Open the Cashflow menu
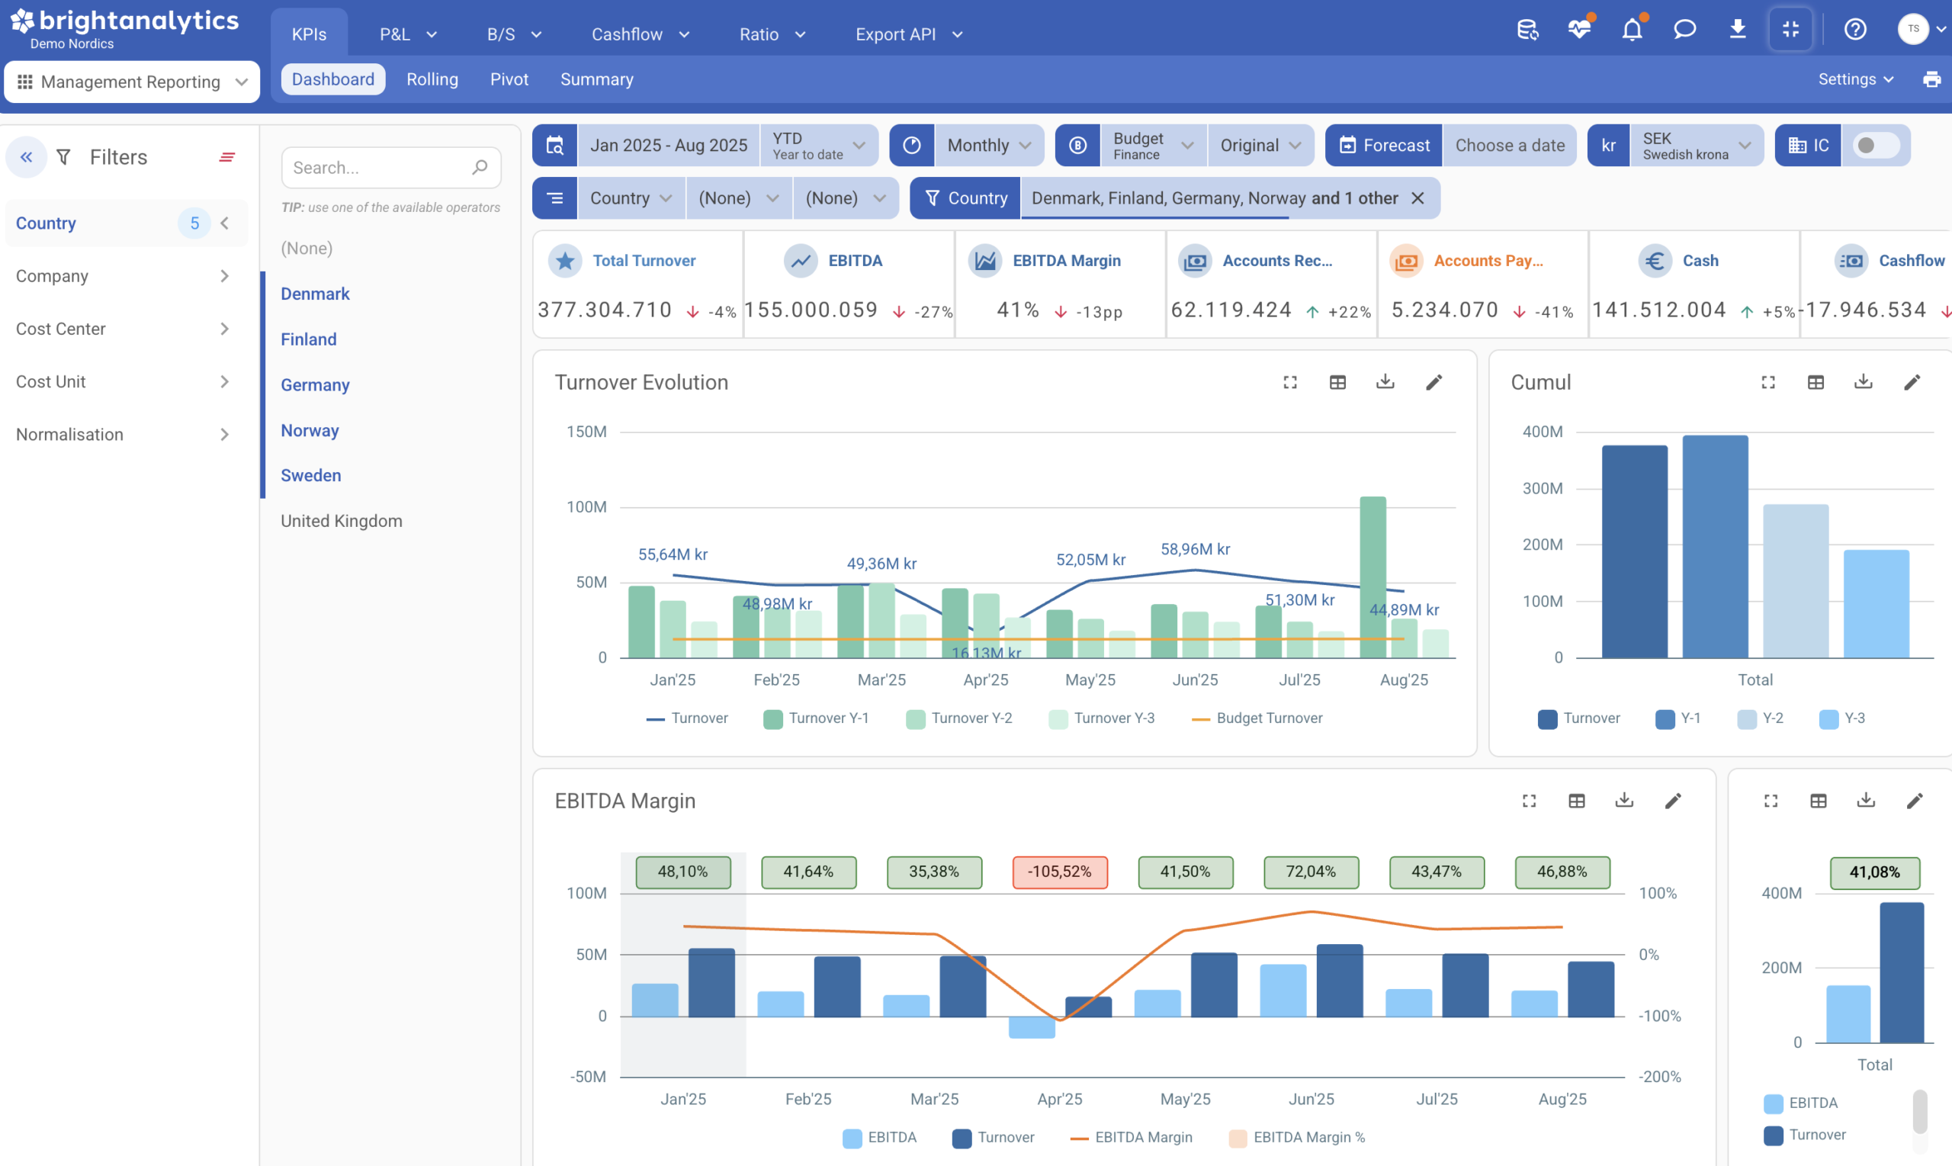Viewport: 1952px width, 1166px height. (x=640, y=34)
